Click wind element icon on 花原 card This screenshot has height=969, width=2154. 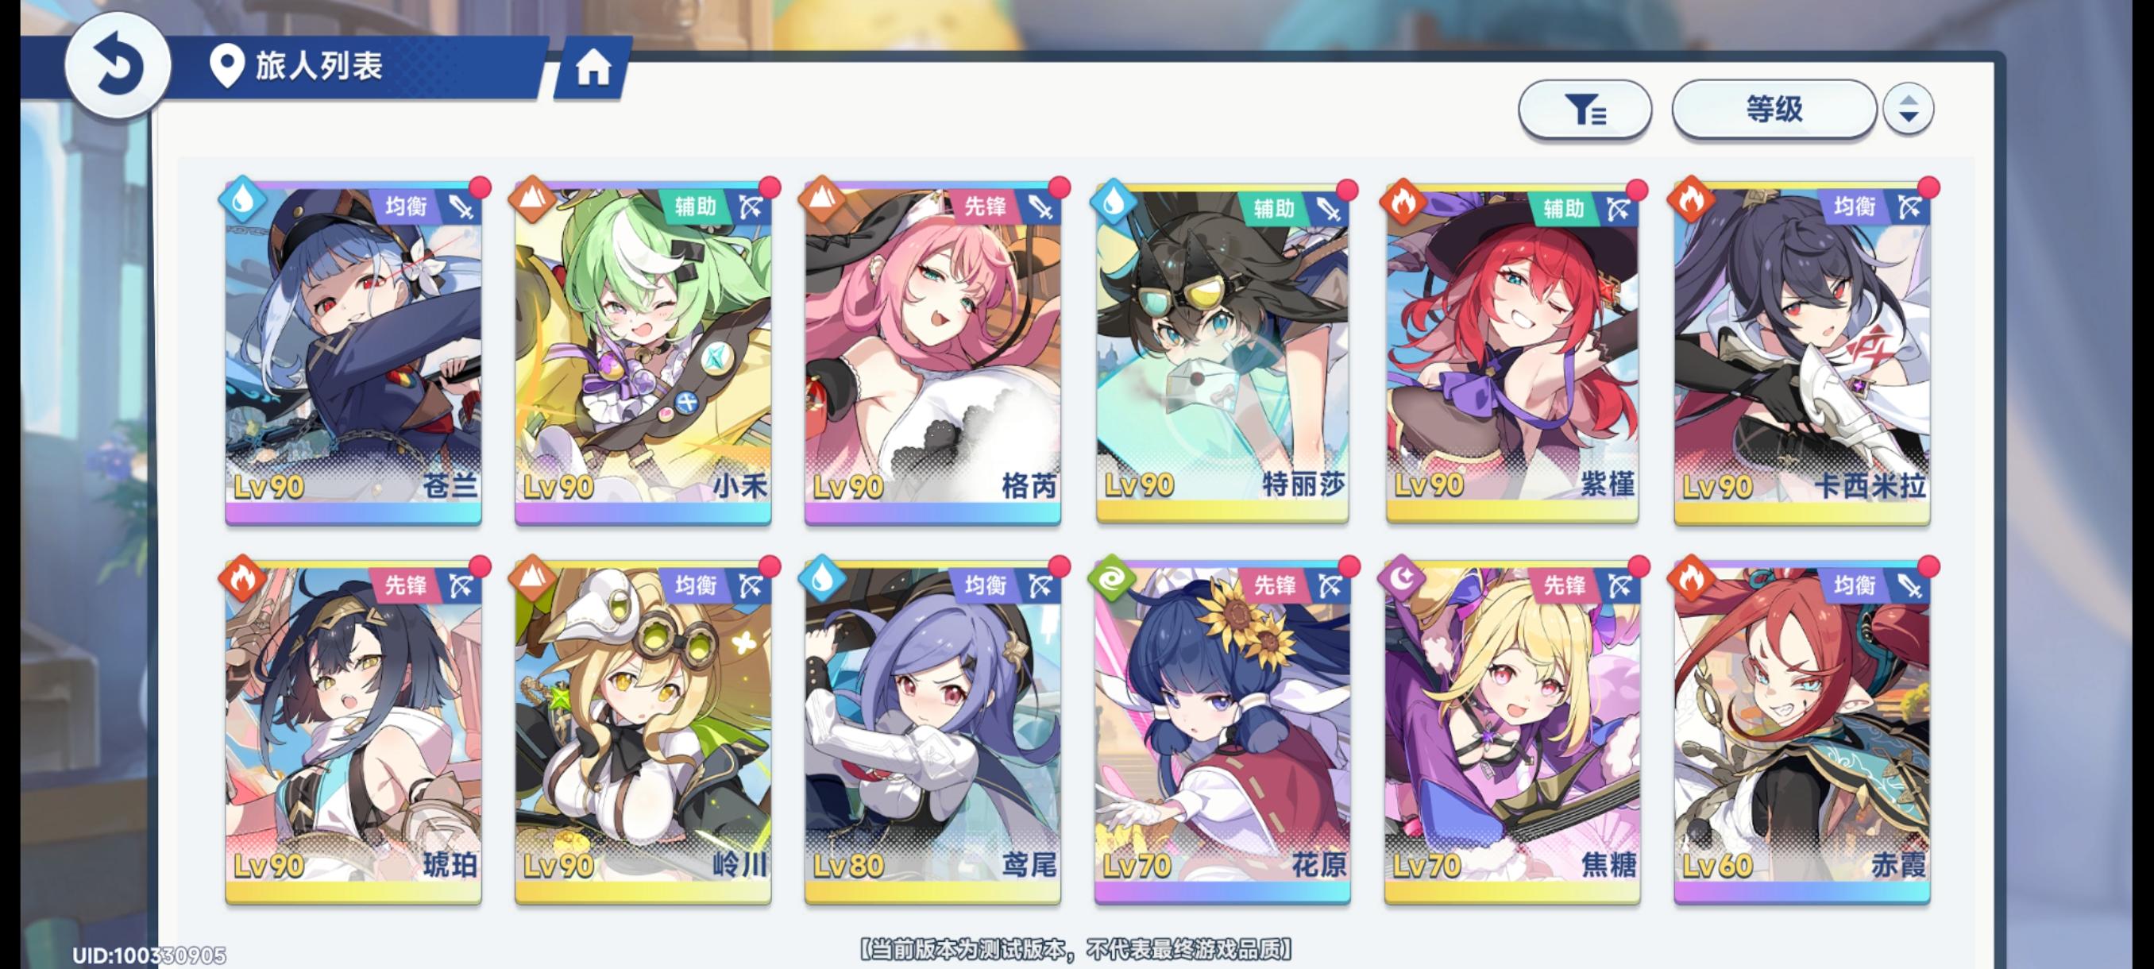pyautogui.click(x=1112, y=578)
